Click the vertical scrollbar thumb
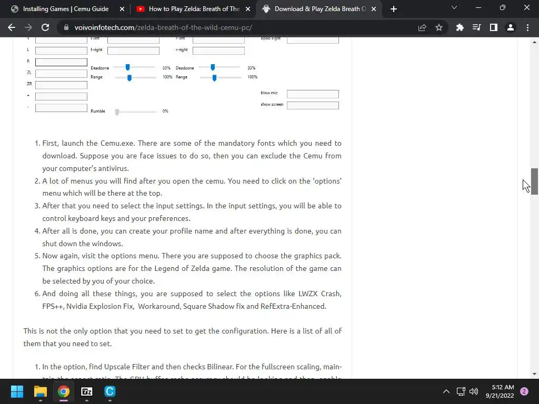 click(534, 181)
